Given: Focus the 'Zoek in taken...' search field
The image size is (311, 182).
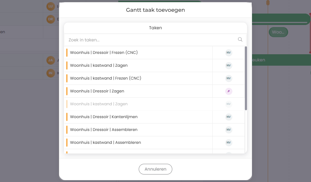Looking at the screenshot, I should coord(150,40).
